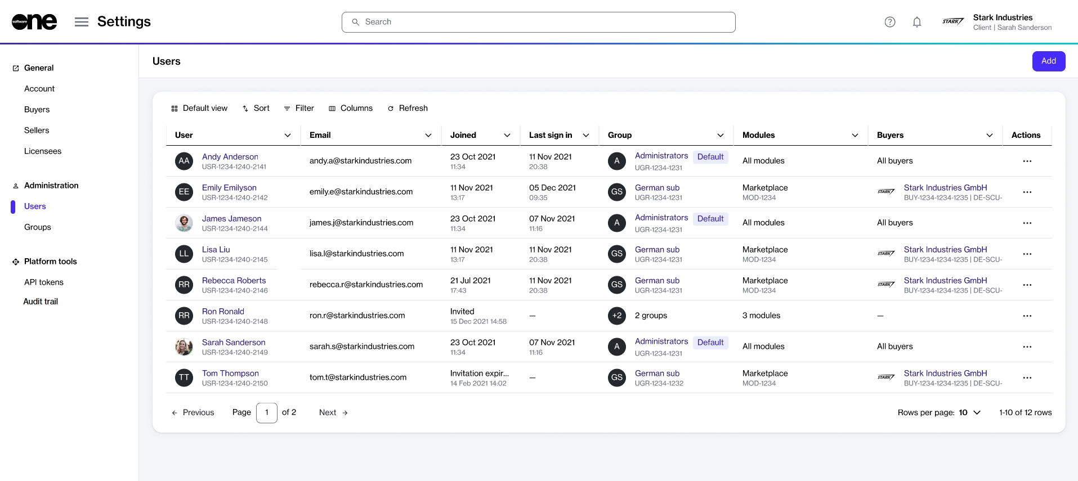
Task: Click the SoftwareOne logo
Action: 34,22
